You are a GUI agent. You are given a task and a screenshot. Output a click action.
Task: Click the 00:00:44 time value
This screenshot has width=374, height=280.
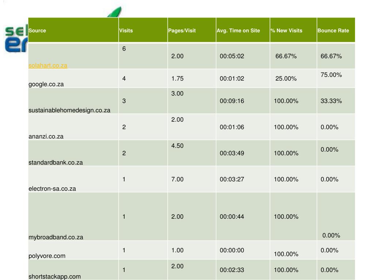tap(232, 217)
